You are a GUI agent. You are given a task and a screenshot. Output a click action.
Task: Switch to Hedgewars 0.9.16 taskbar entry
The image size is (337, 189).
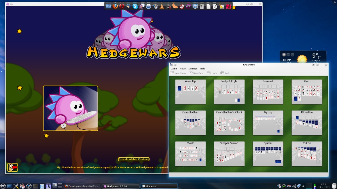(121, 186)
